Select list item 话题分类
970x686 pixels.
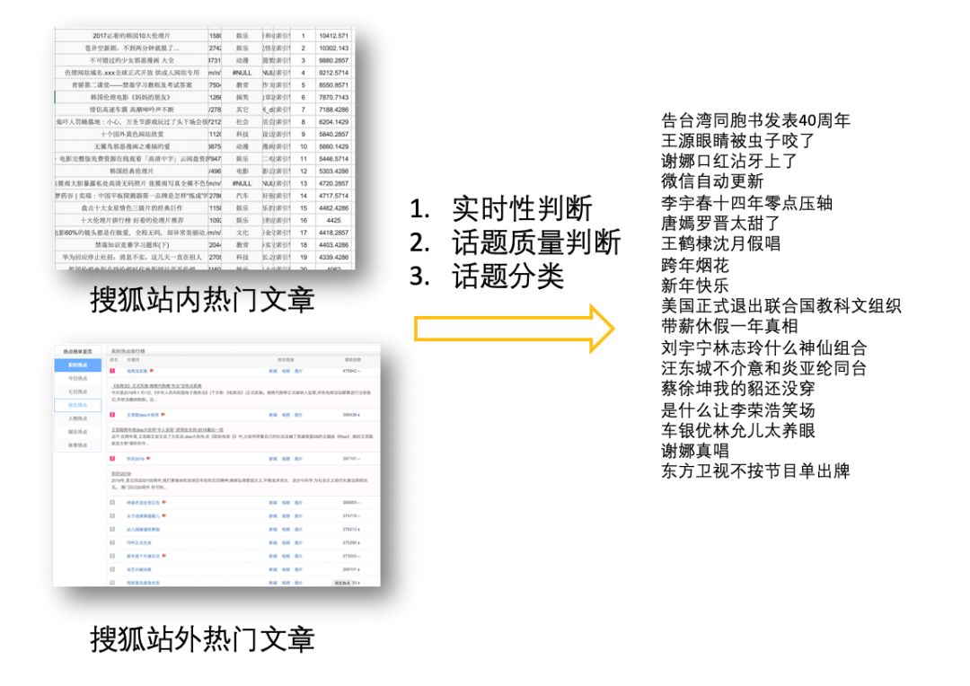coord(507,276)
